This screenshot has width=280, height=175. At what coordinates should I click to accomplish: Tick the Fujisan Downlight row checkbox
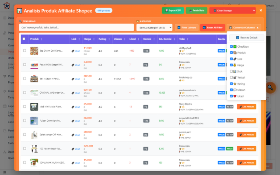point(24,121)
